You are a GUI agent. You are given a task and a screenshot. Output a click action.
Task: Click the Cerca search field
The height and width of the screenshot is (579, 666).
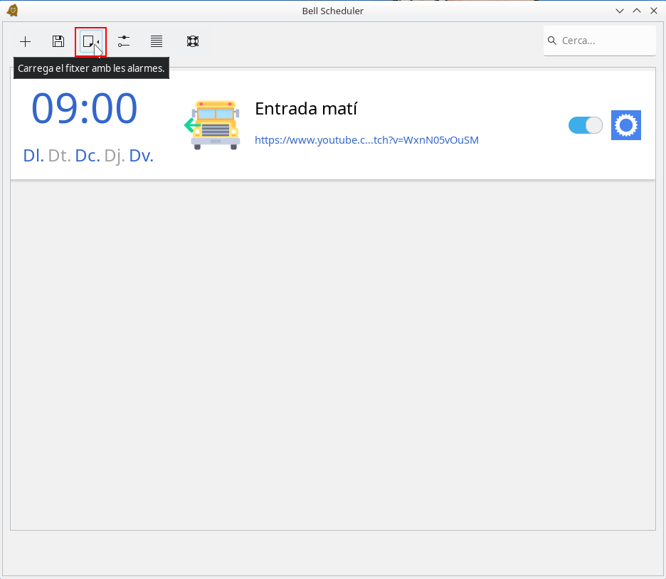[x=605, y=41]
